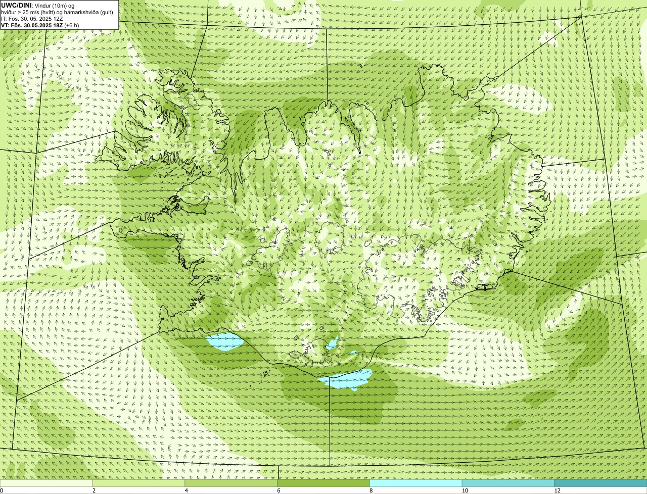Click the 'IT: Fös. 30. 05. 2025 12Z' line
The image size is (647, 494).
point(32,18)
